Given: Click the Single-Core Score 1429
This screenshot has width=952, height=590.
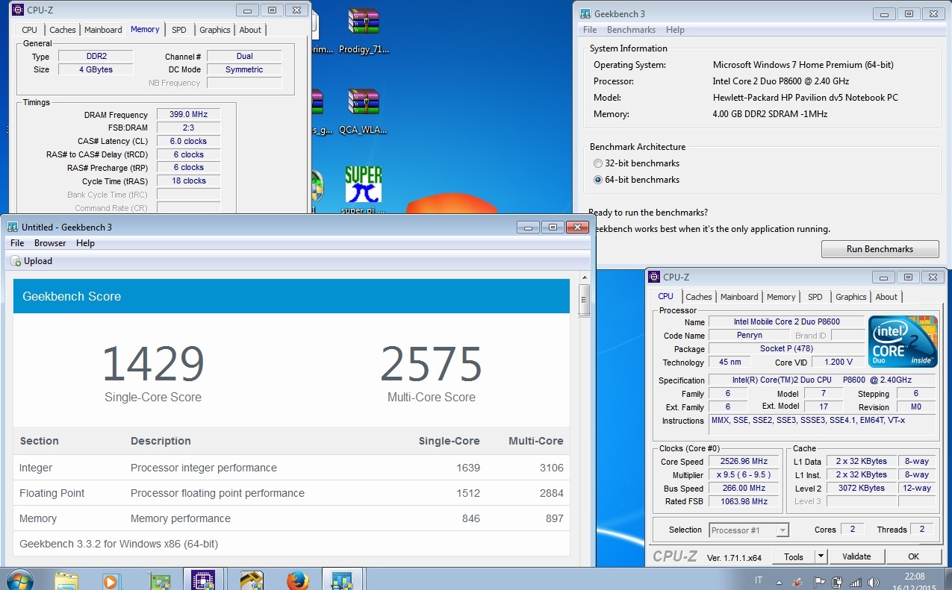Looking at the screenshot, I should point(153,364).
